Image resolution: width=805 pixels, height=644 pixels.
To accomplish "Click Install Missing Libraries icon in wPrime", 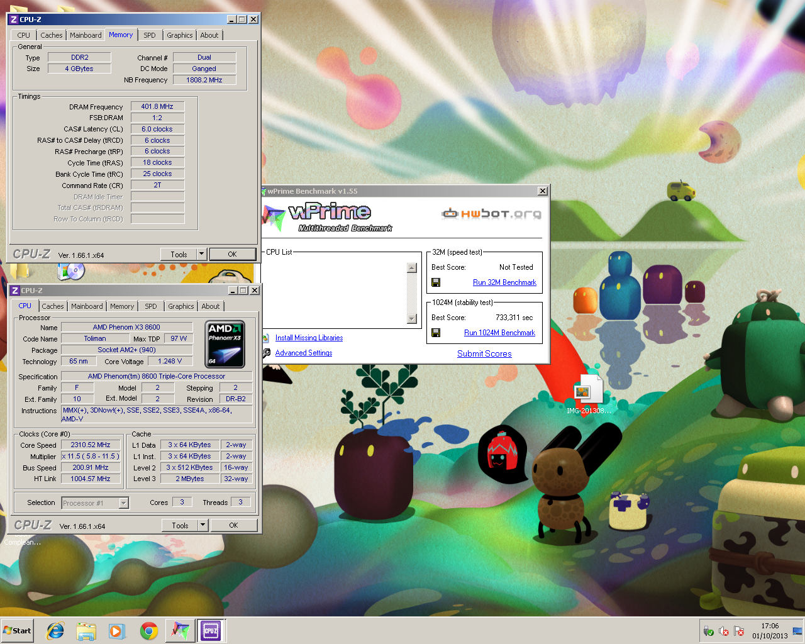I will click(267, 338).
